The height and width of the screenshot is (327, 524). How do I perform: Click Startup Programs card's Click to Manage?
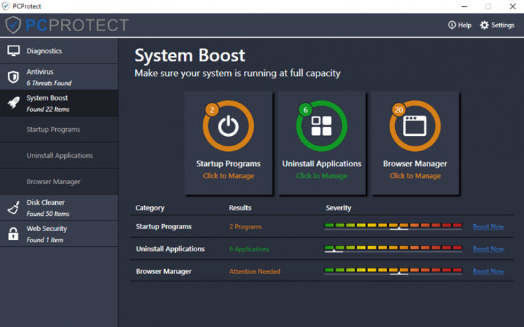pos(228,176)
